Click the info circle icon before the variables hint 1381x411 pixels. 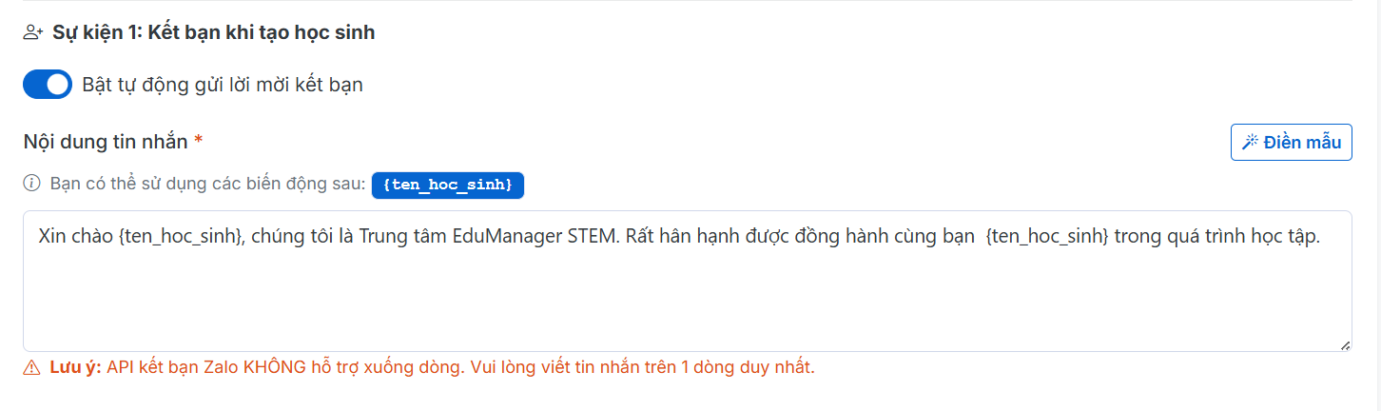tap(32, 185)
